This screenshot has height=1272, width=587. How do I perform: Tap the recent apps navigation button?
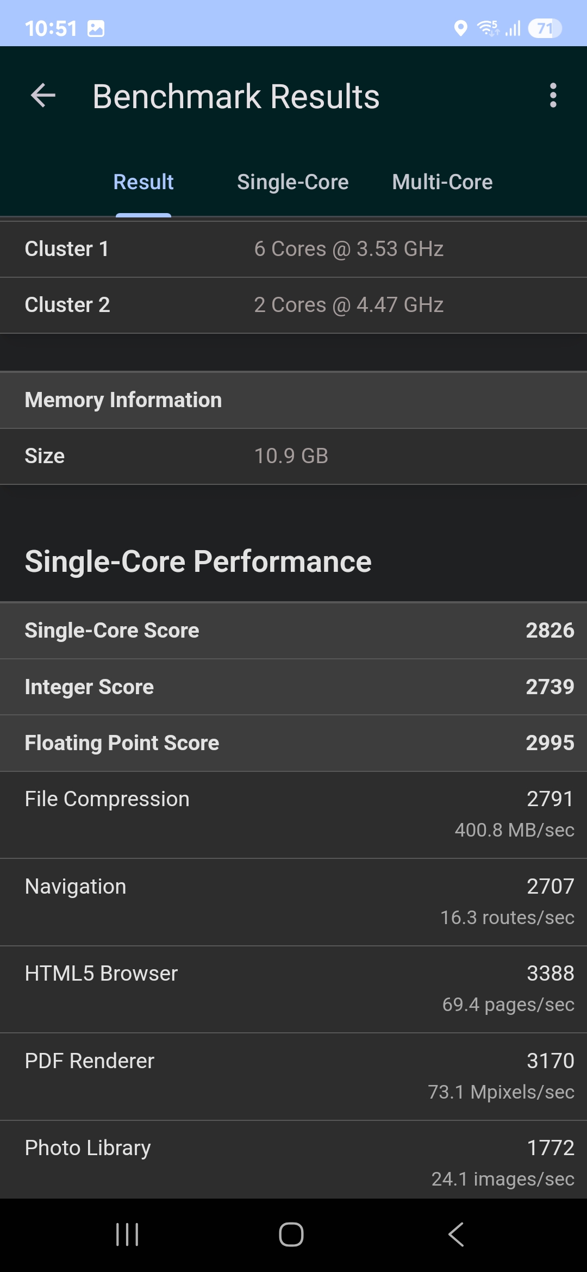pyautogui.click(x=127, y=1234)
